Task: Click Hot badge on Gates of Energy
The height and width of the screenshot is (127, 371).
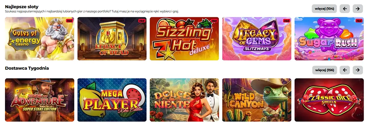Action: [x=70, y=21]
